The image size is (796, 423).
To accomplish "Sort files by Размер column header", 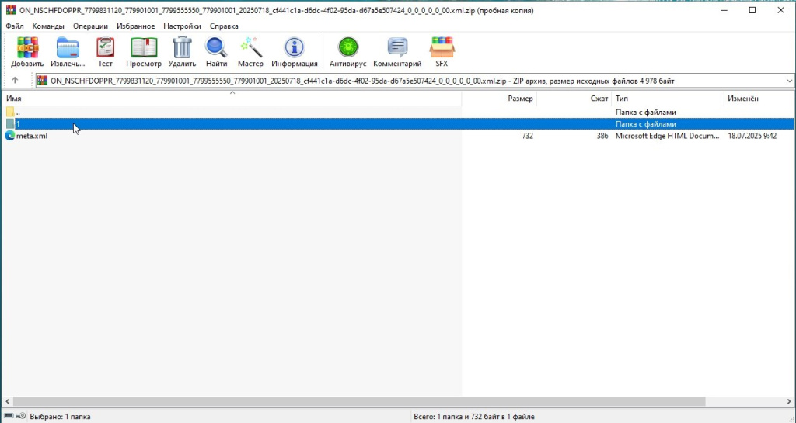I will click(520, 99).
